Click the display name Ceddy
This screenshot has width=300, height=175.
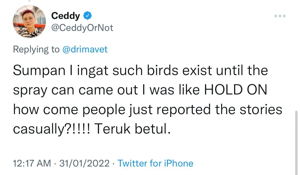click(x=65, y=16)
